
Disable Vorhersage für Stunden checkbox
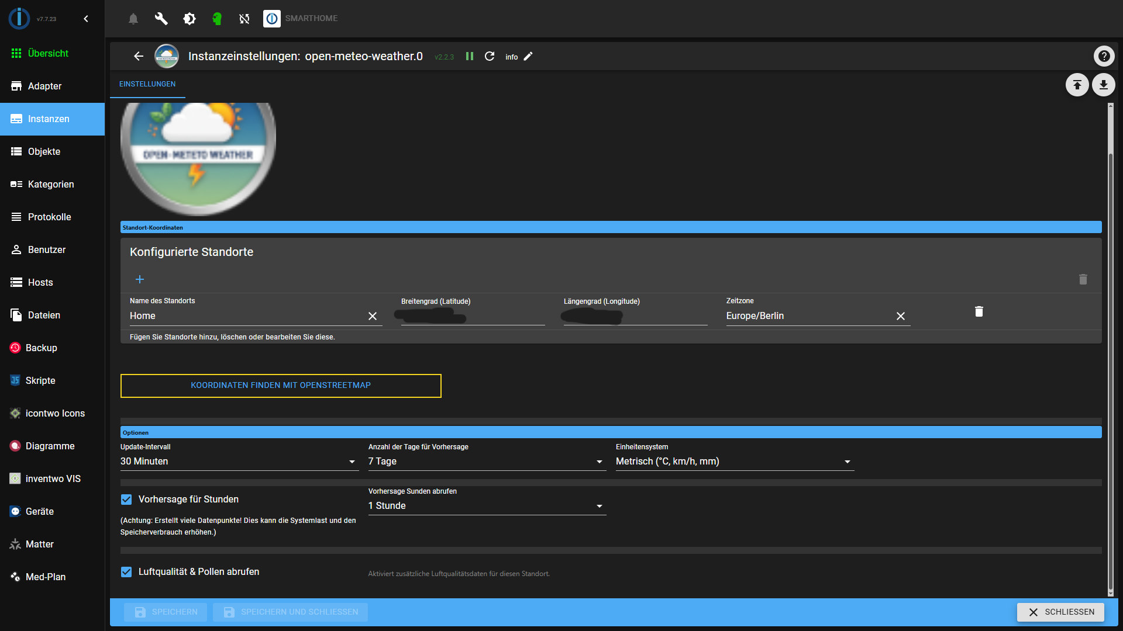[x=126, y=499]
